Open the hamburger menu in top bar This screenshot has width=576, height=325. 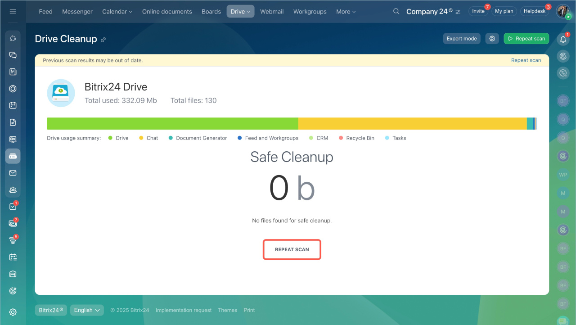point(13,11)
